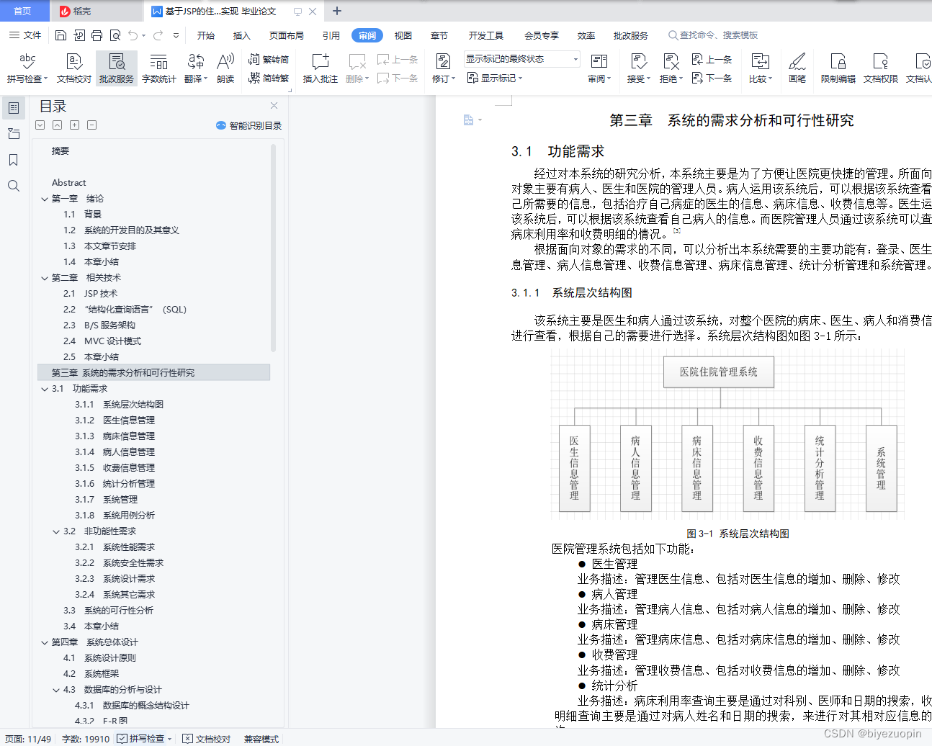This screenshot has width=932, height=746.
Task: Open 限制编辑 restrict editing
Action: (838, 68)
